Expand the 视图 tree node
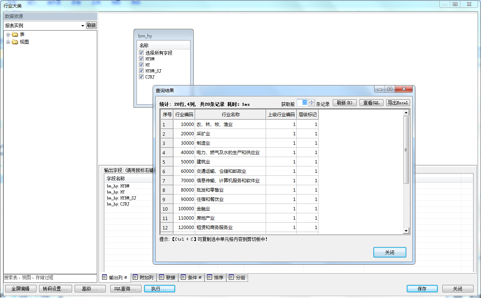Image resolution: width=481 pixels, height=298 pixels. 8,42
